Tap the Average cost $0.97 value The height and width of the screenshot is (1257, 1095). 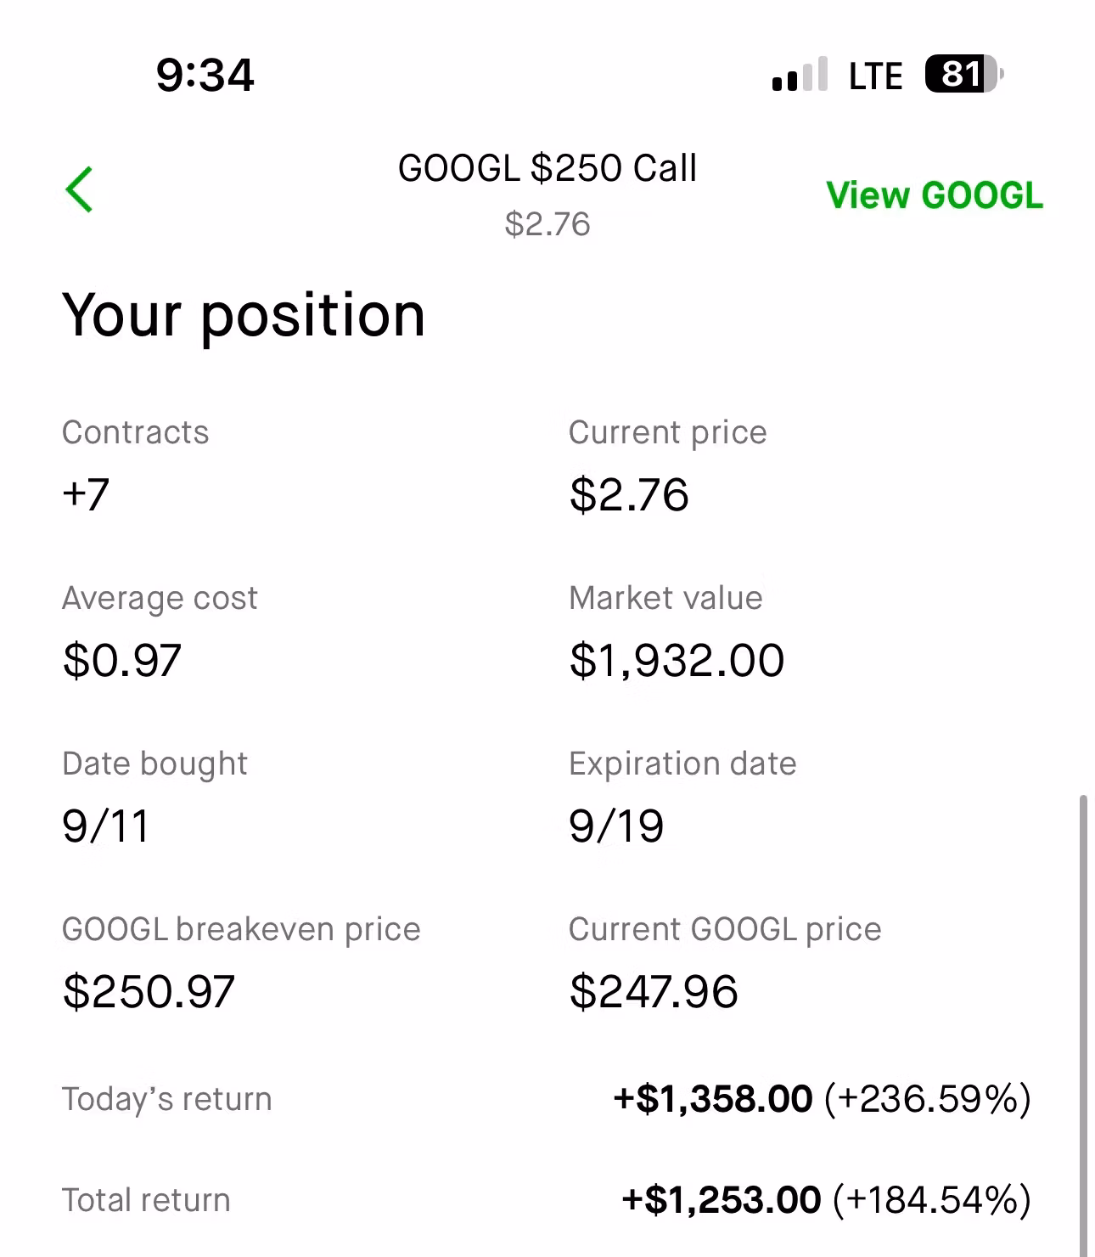coord(122,660)
